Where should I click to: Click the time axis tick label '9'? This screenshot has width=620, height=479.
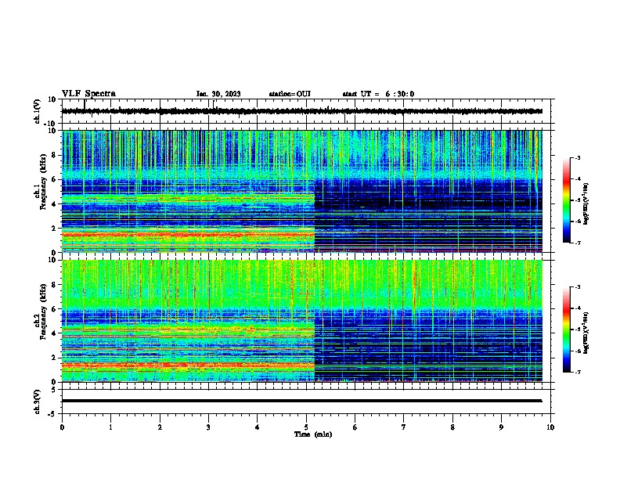pyautogui.click(x=501, y=427)
